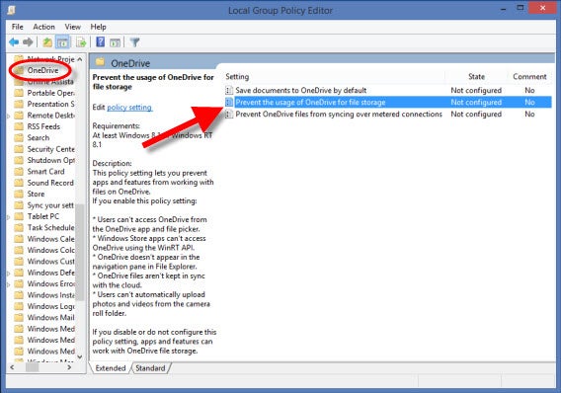This screenshot has width=561, height=393.
Task: Open the View menu
Action: coord(73,27)
